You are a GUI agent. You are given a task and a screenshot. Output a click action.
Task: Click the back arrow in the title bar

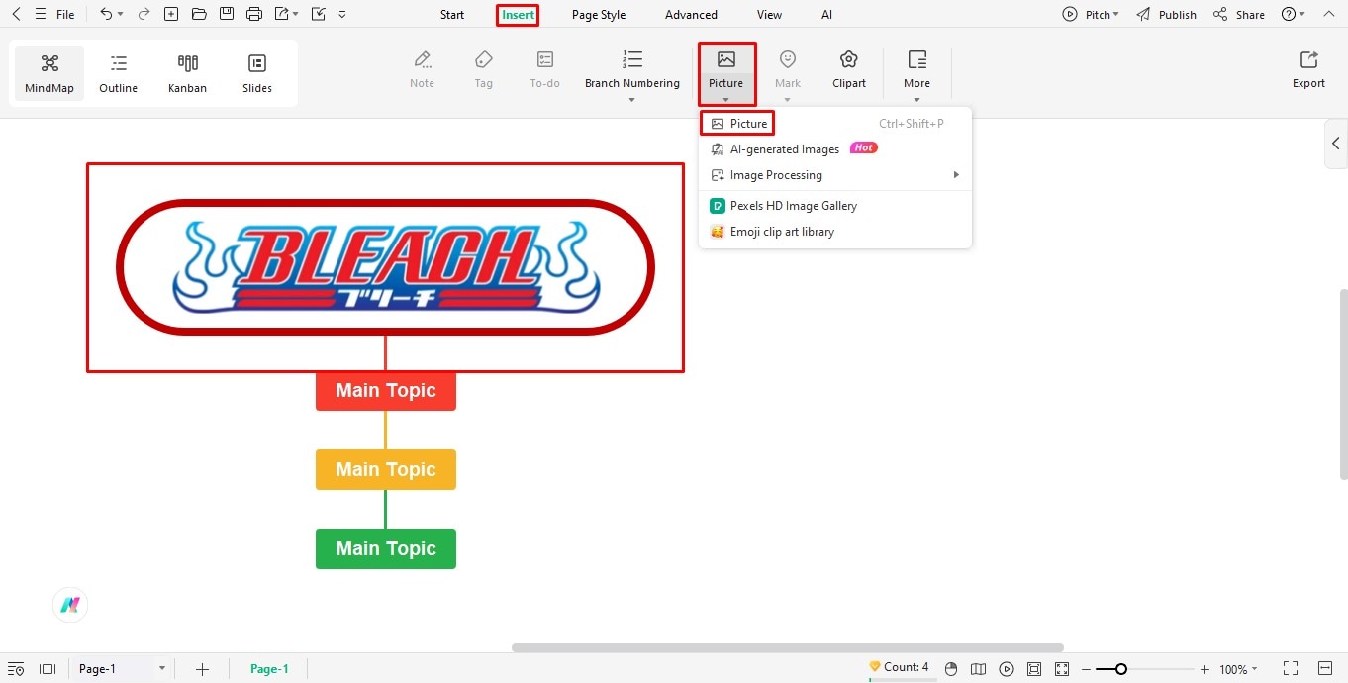point(16,15)
